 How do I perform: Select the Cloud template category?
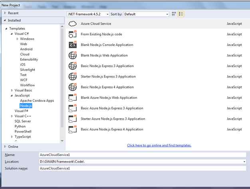25,54
